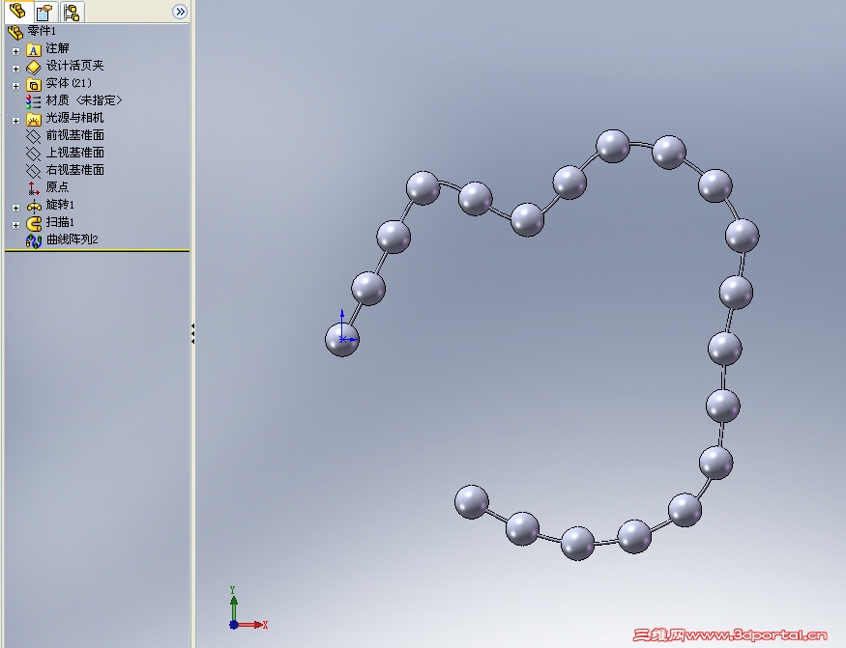Select the 原点 label

pyautogui.click(x=57, y=186)
